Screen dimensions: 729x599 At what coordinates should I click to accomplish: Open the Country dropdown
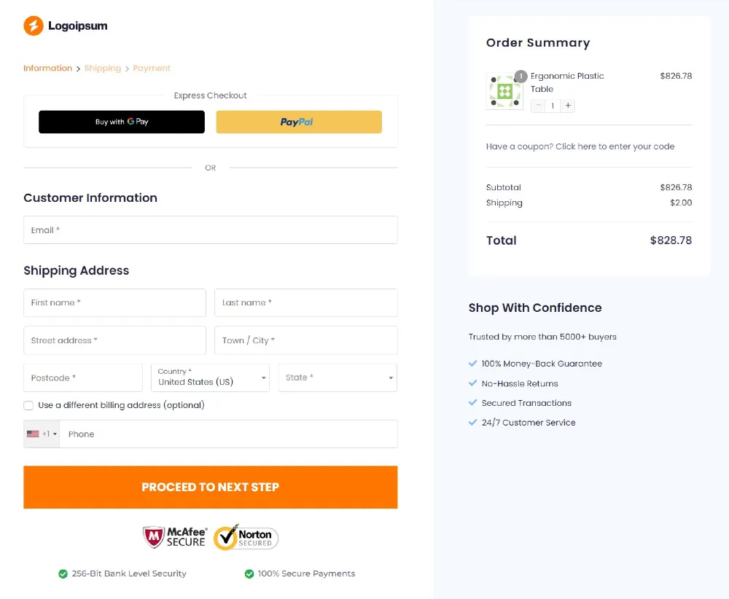pyautogui.click(x=210, y=377)
